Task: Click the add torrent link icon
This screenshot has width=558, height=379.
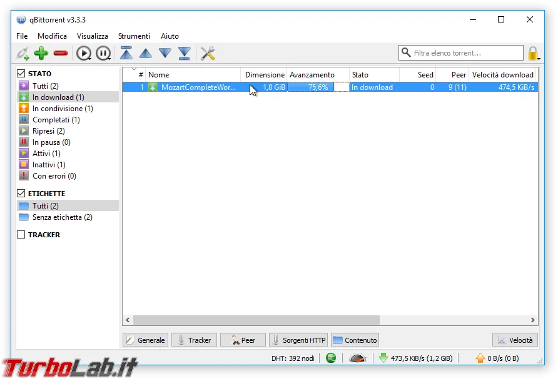Action: click(23, 53)
